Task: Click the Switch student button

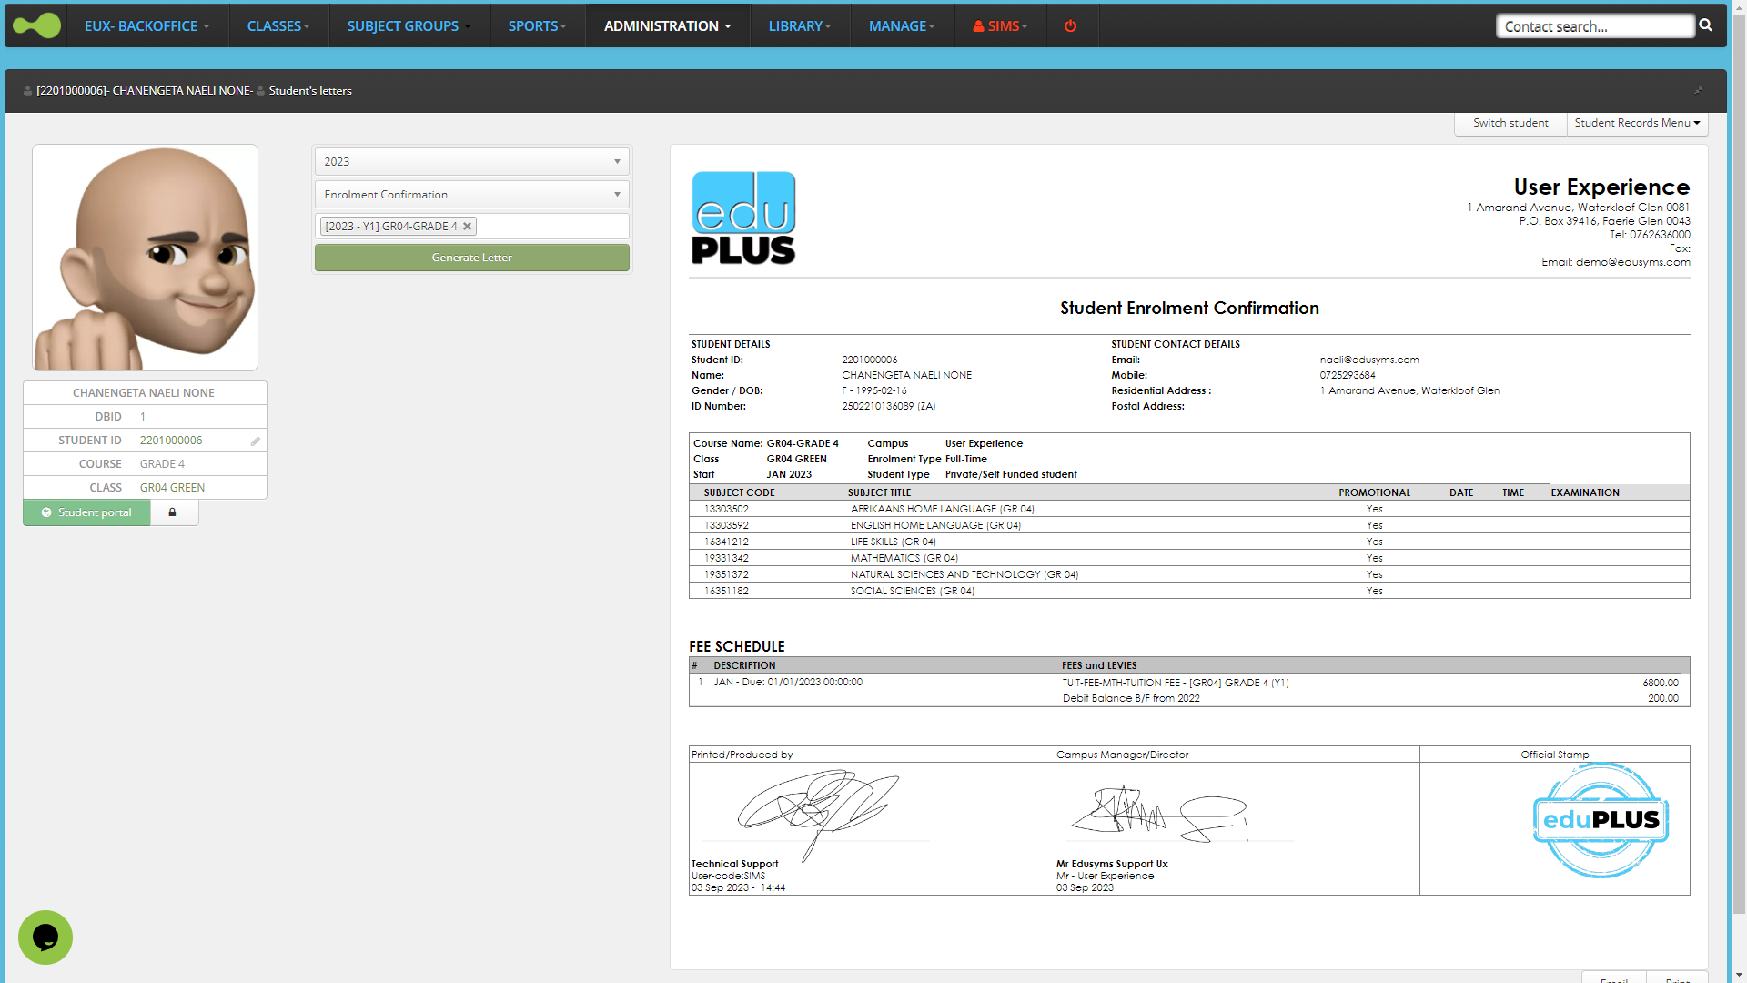Action: [1510, 123]
